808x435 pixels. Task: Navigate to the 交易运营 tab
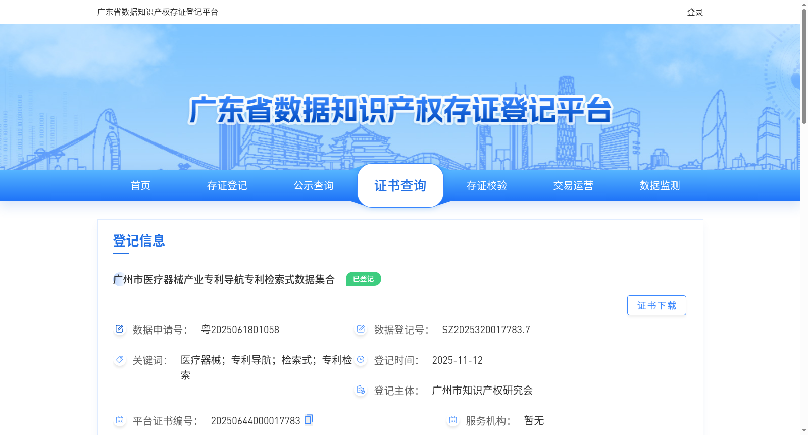pyautogui.click(x=573, y=185)
